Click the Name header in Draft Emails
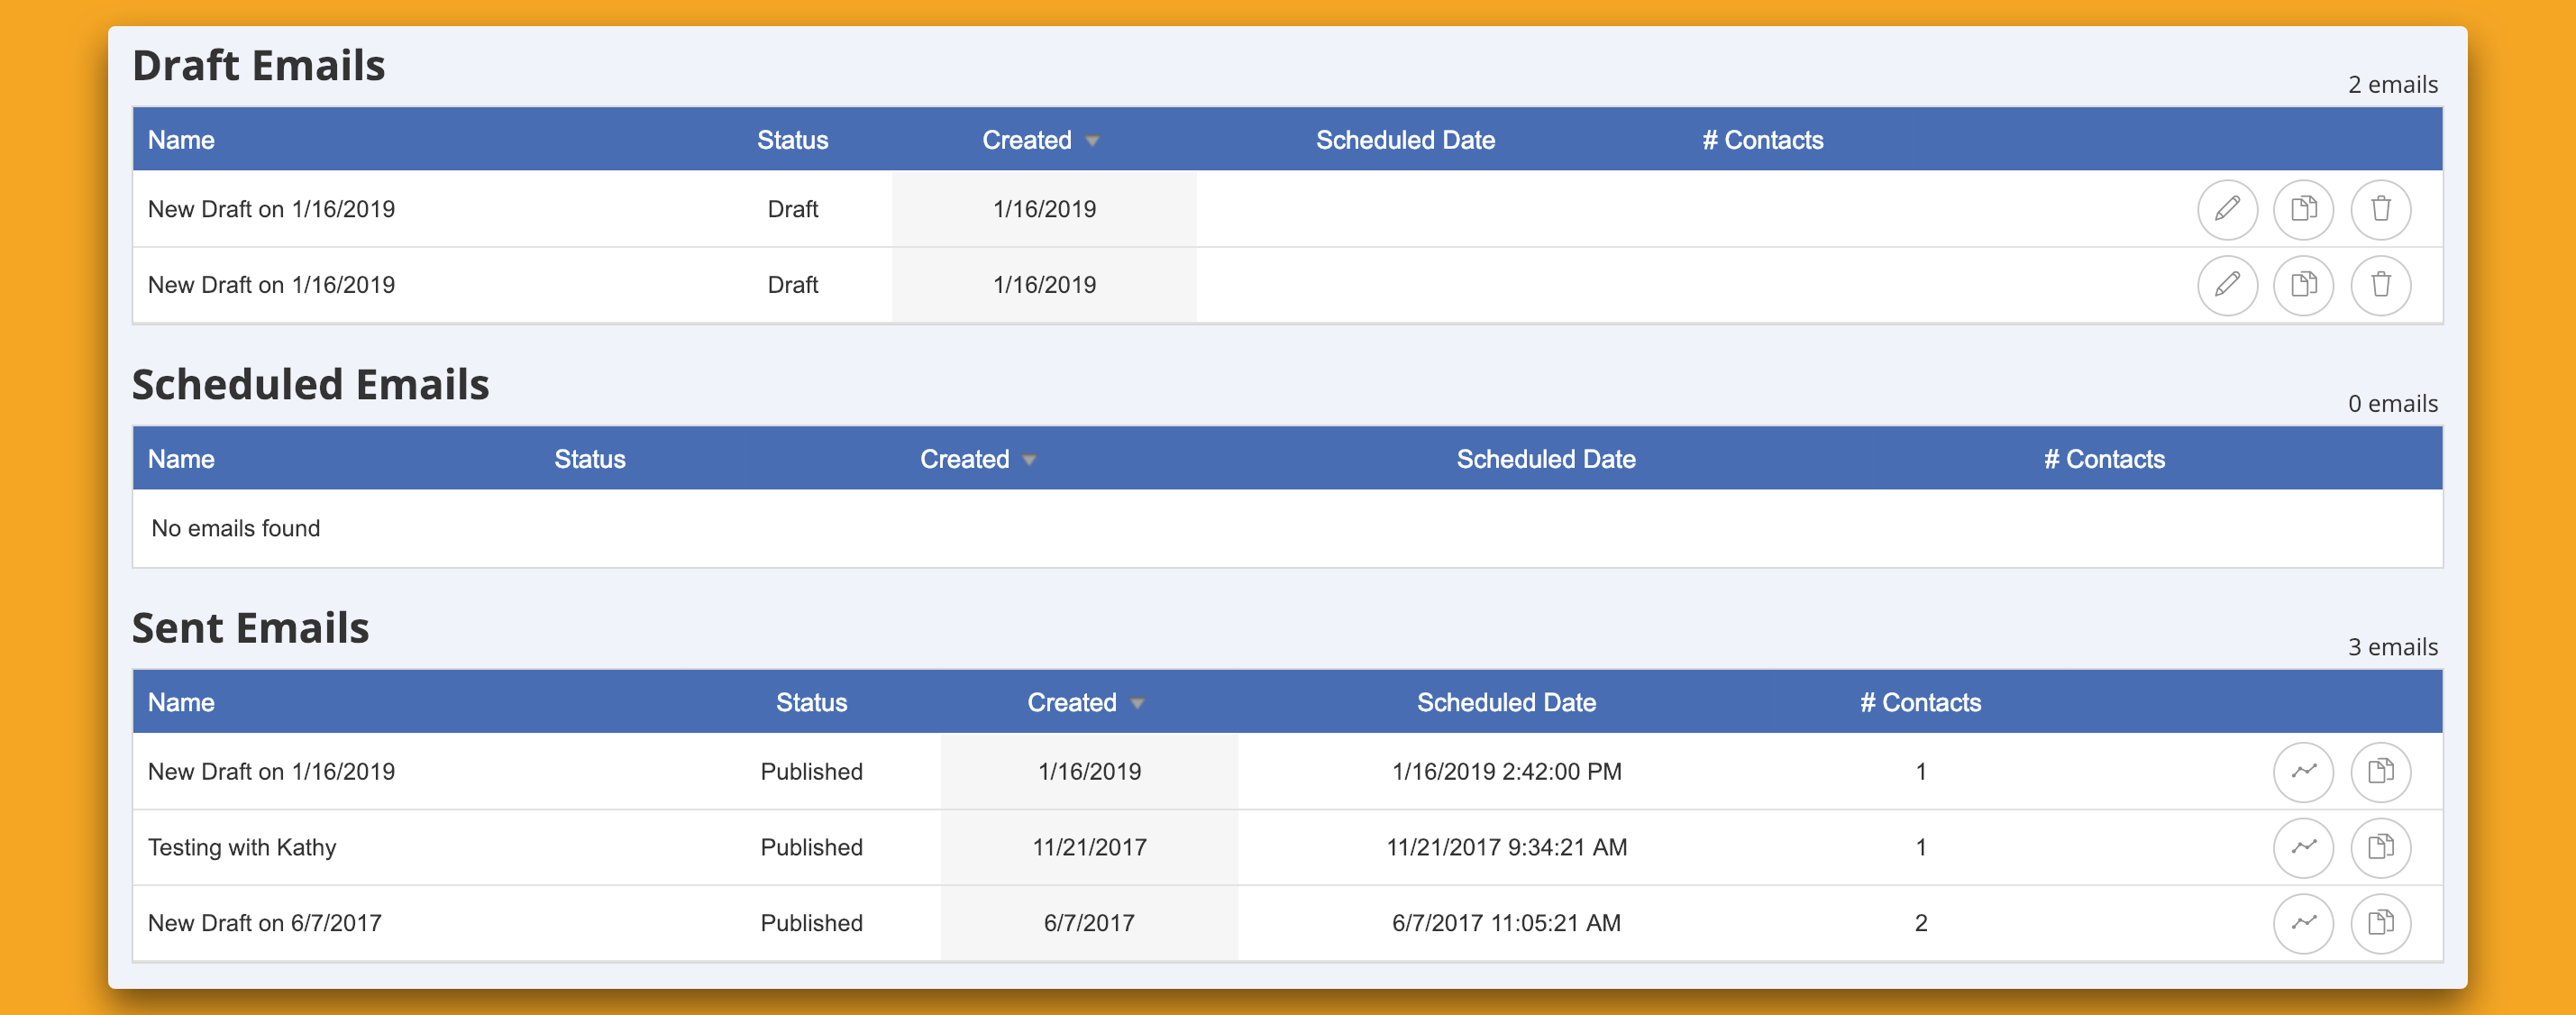Image resolution: width=2576 pixels, height=1015 pixels. (x=181, y=140)
